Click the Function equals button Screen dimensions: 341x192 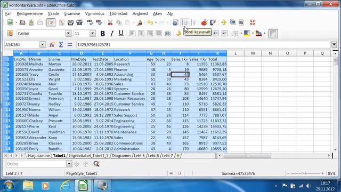point(70,45)
